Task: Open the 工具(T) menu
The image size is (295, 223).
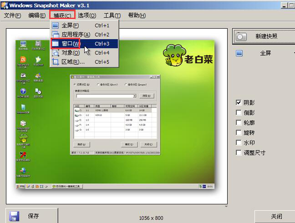Action: (x=112, y=15)
